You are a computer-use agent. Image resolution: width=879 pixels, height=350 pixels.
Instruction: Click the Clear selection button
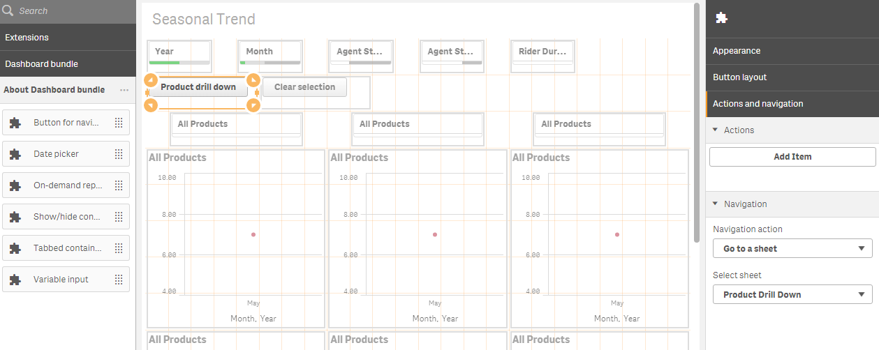click(x=304, y=87)
